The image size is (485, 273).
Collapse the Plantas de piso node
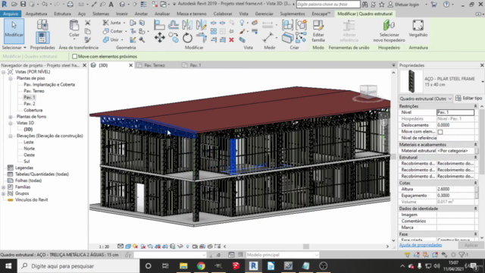click(10, 78)
